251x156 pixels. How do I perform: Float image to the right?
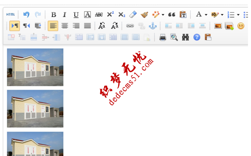point(191,26)
